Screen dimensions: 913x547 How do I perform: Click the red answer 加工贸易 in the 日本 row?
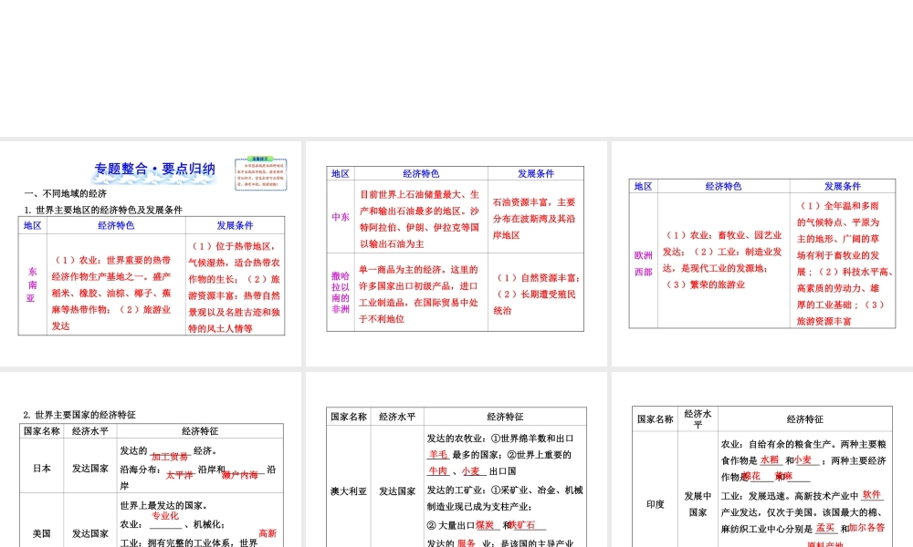170,457
